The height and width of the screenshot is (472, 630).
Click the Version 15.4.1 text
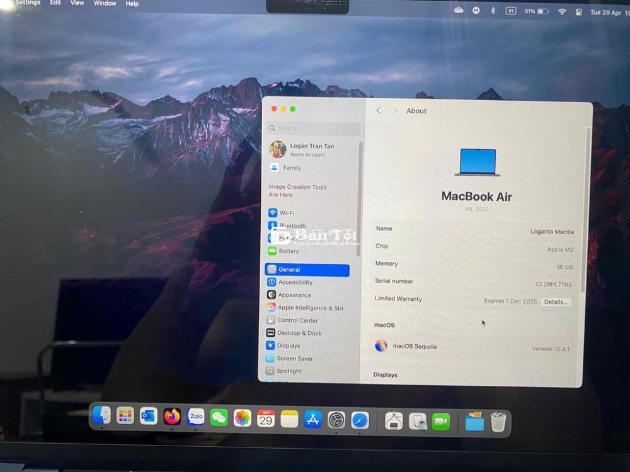point(551,349)
